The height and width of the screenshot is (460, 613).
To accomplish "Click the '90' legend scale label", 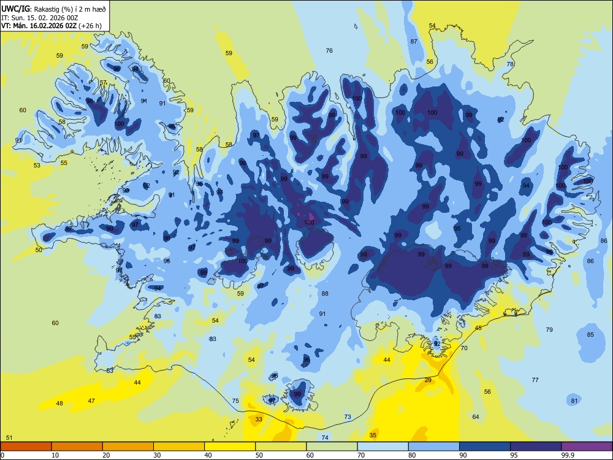I will tap(463, 455).
